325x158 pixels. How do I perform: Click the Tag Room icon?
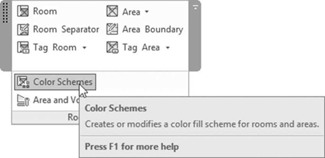(23, 47)
